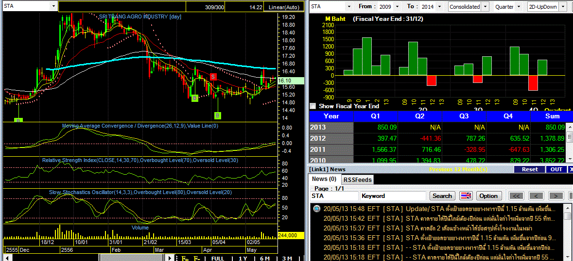Go to next news page with > button
Screen dimensions: 573x261
pyautogui.click(x=556, y=196)
